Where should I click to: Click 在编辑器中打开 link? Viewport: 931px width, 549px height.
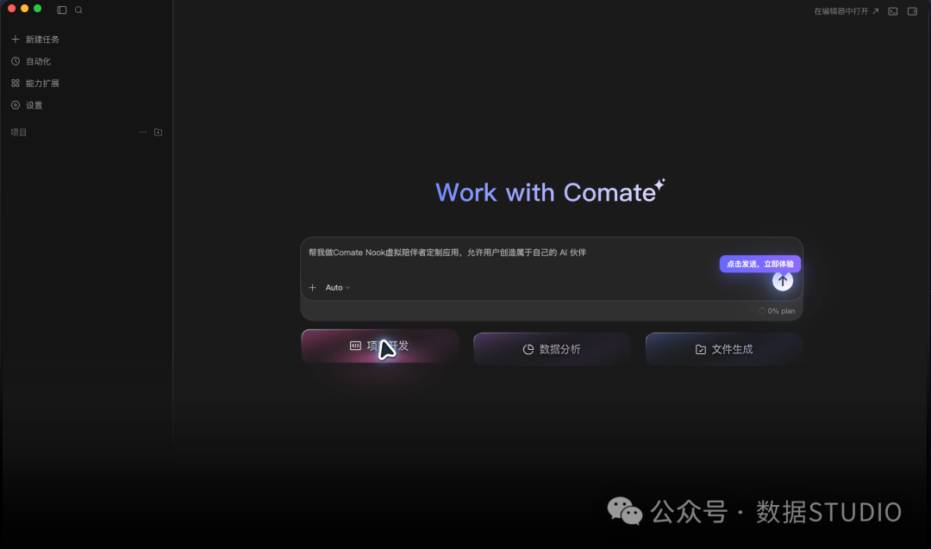[x=847, y=11]
